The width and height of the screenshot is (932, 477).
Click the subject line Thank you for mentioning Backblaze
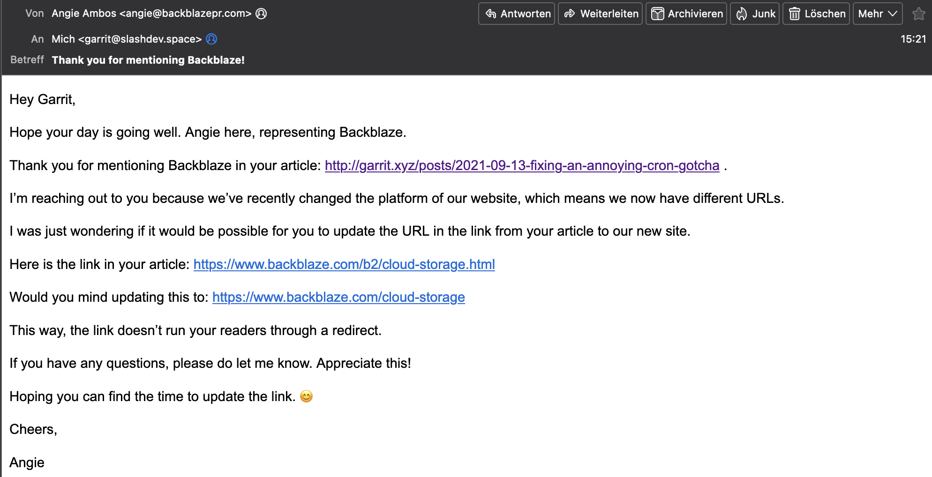coord(148,60)
